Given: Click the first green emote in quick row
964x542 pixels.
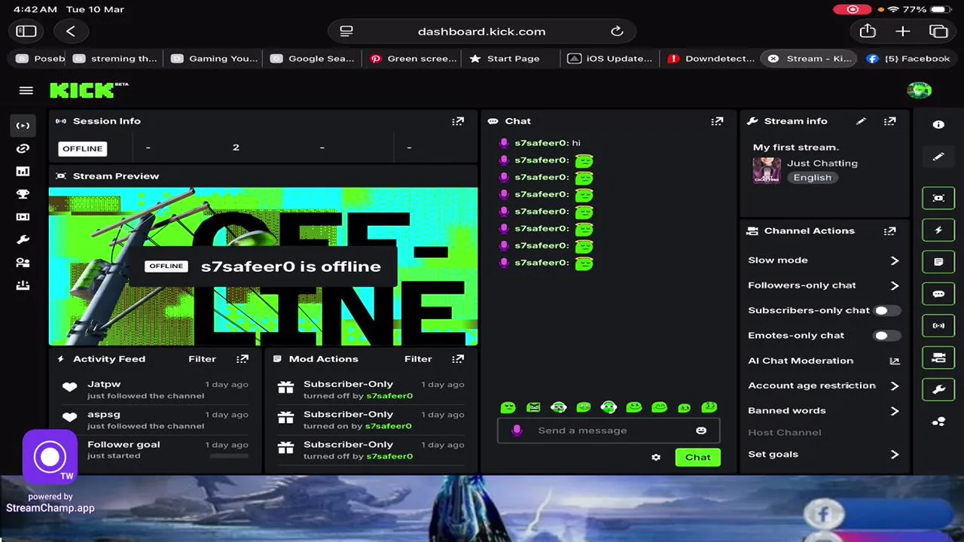Looking at the screenshot, I should [508, 407].
